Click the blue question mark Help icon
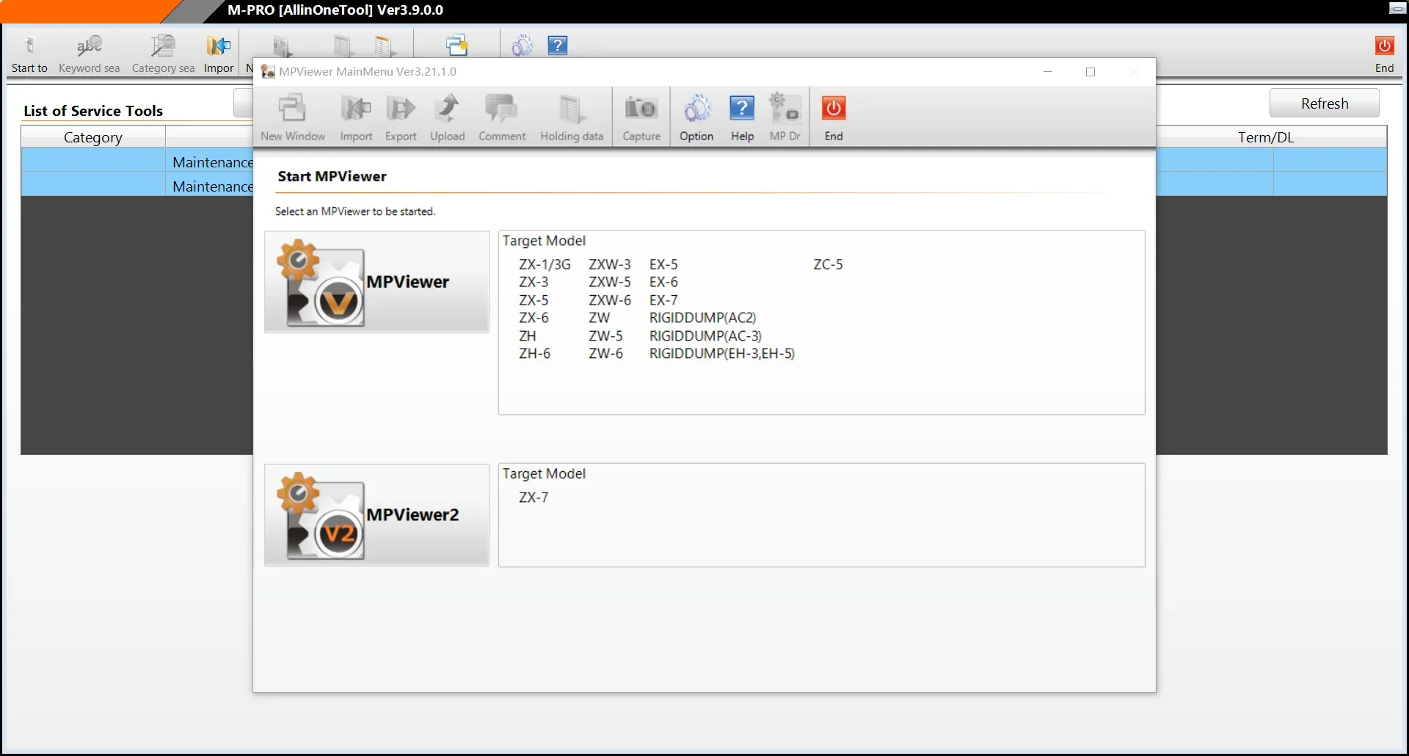Screen dimensions: 1409x756 557,46
